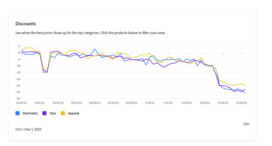Viewport: 272px width, 146px height.
Task: Click the Electronics line peak near 10/20/25
Action: pyautogui.click(x=95, y=49)
